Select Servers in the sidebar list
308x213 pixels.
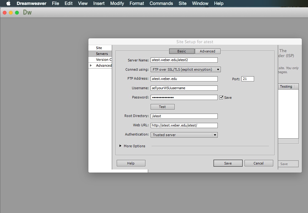pyautogui.click(x=102, y=54)
